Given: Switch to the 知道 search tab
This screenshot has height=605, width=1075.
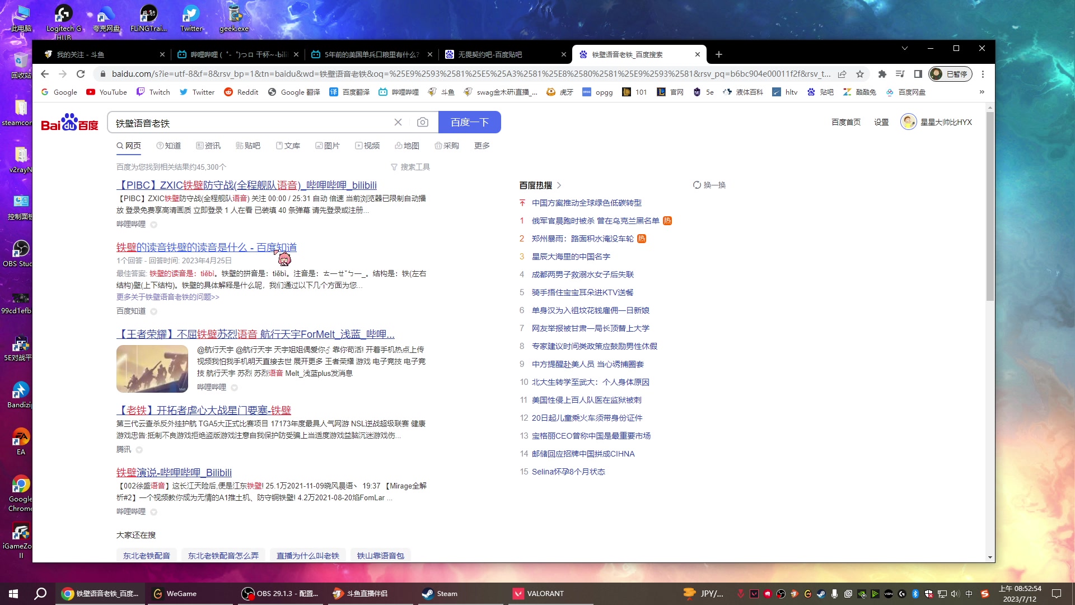Looking at the screenshot, I should tap(169, 146).
